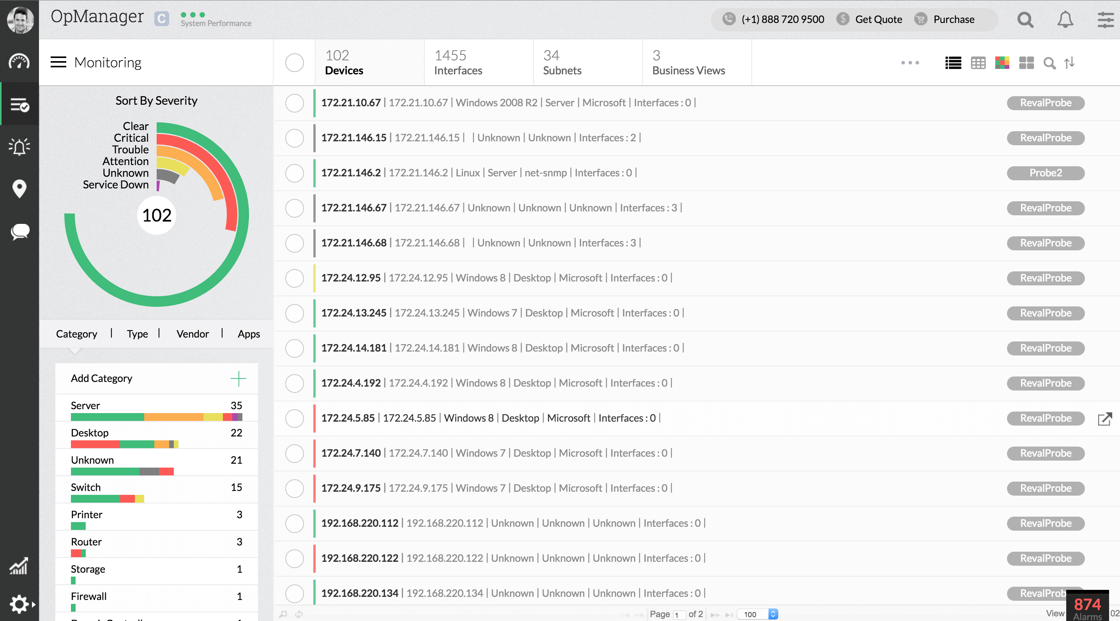Click the Get Quote link

(878, 19)
